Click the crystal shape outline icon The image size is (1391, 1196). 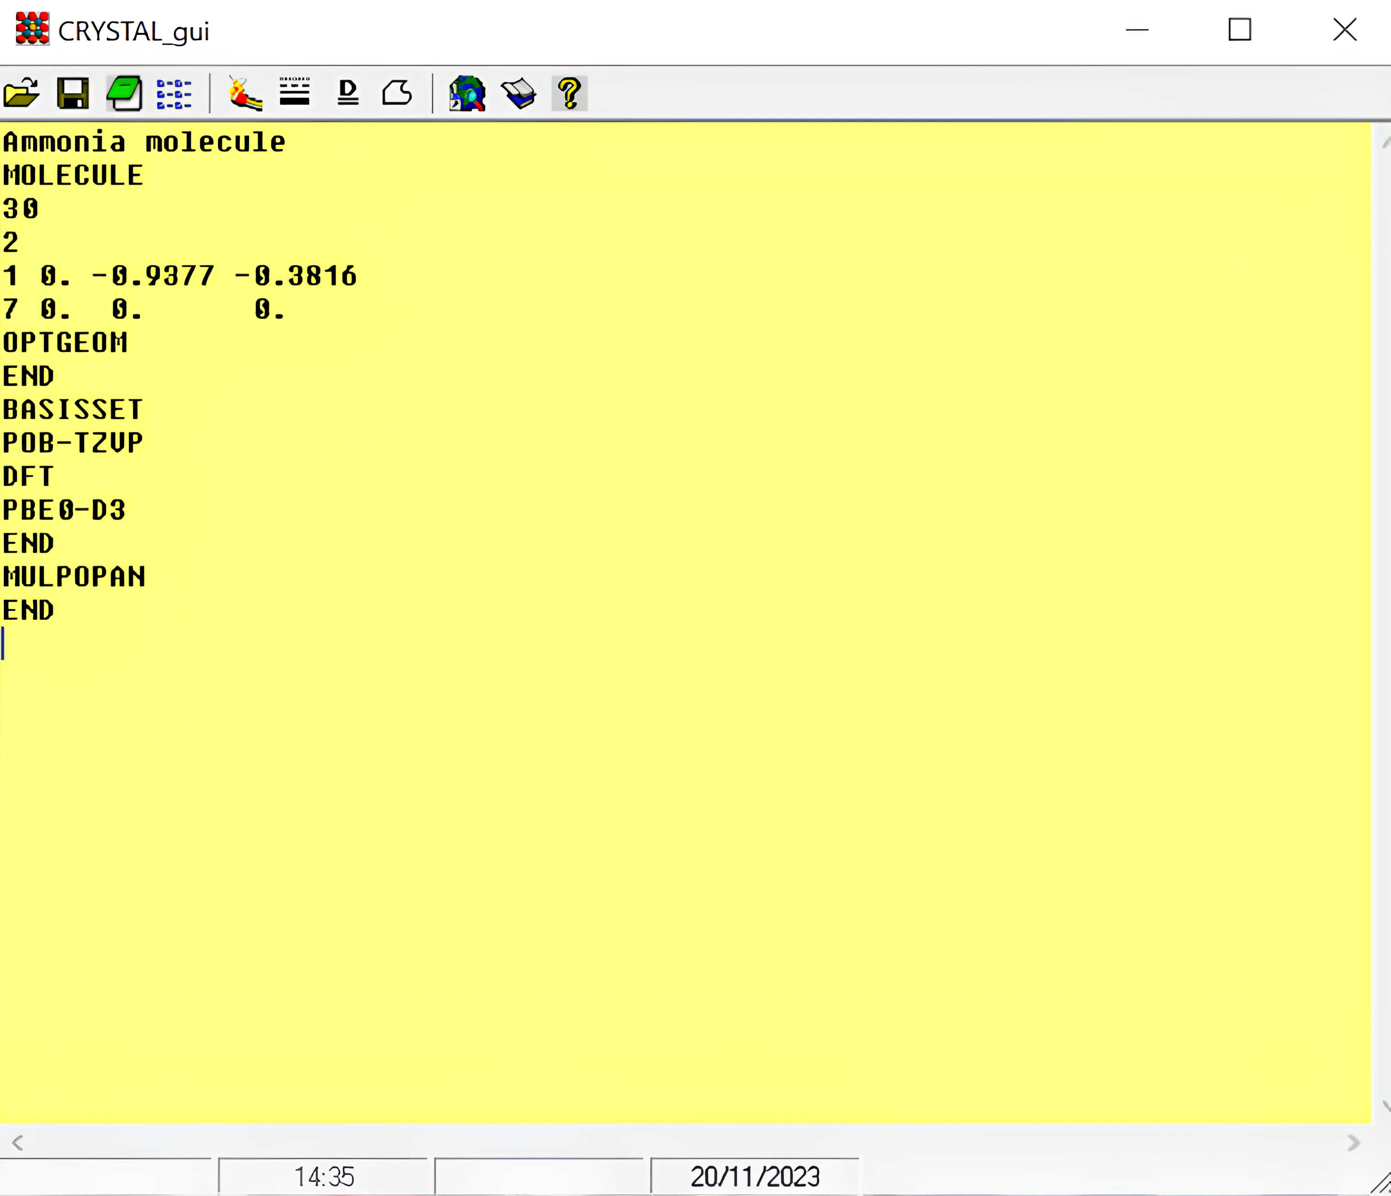[397, 93]
